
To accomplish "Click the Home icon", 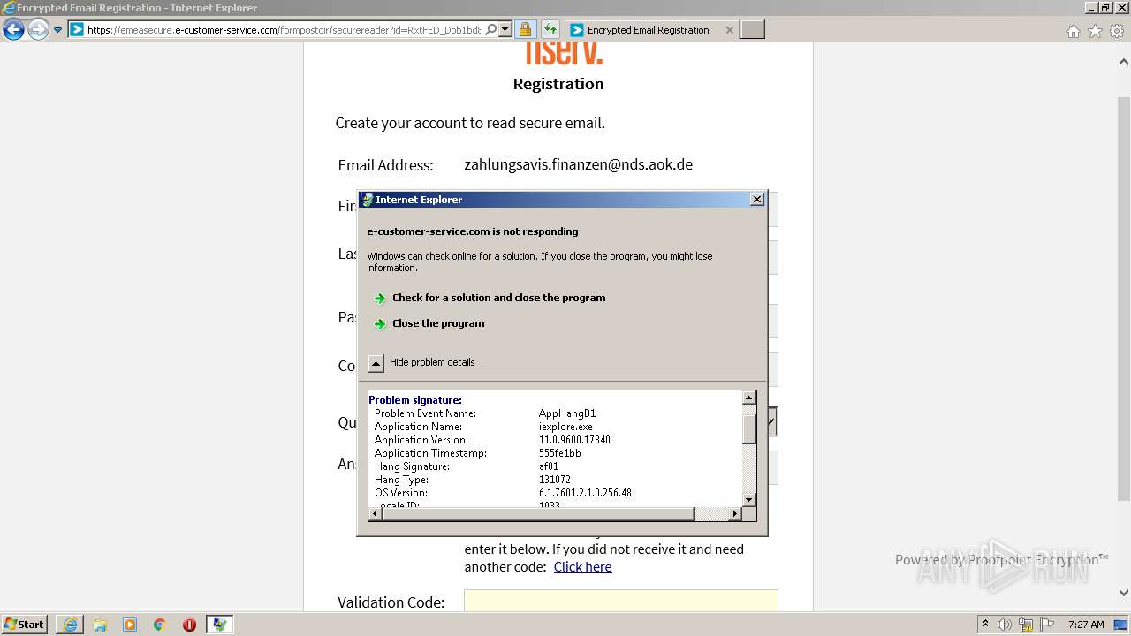I will click(1074, 31).
